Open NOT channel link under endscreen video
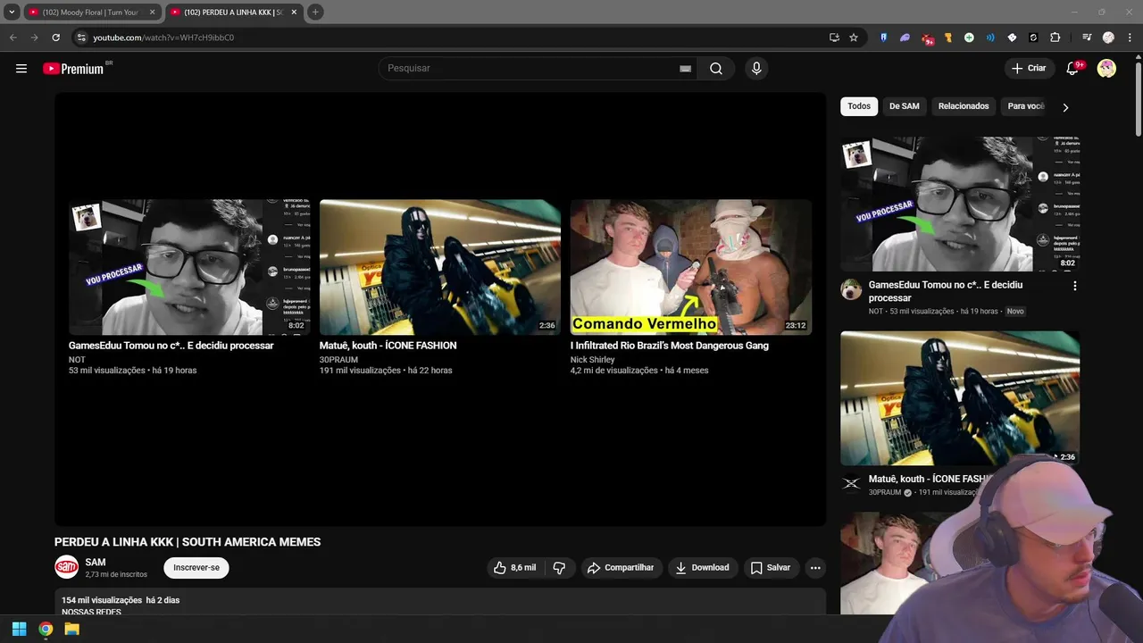Viewport: 1143px width, 643px height. point(77,360)
